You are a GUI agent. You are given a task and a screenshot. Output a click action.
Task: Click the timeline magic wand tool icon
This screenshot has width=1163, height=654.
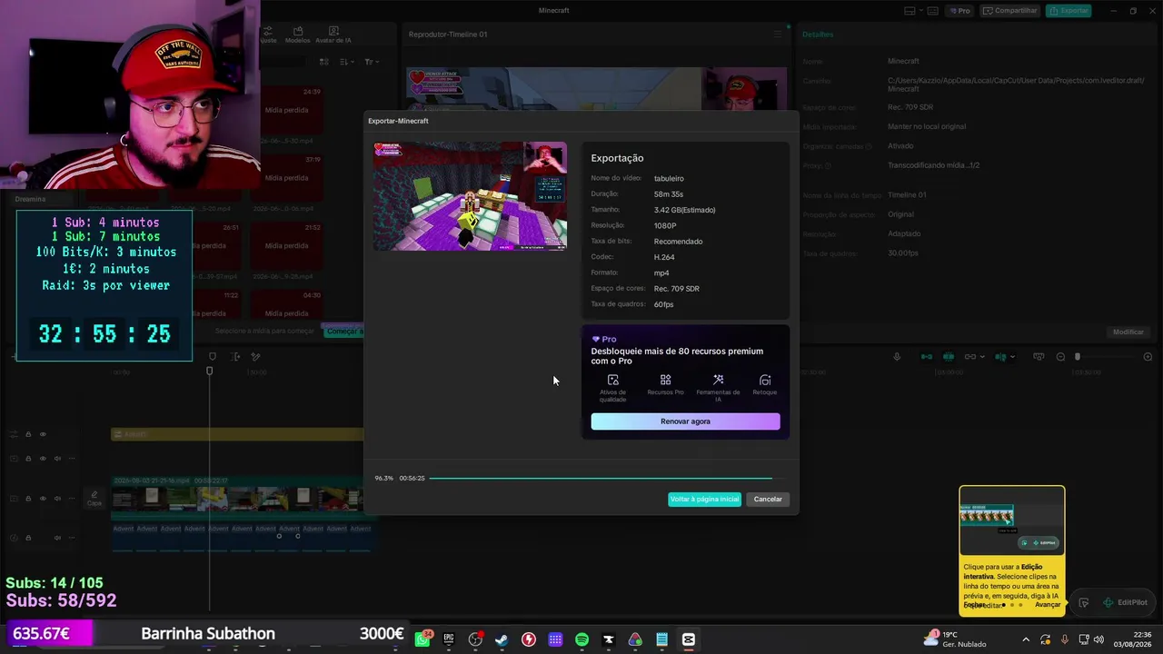coord(255,357)
